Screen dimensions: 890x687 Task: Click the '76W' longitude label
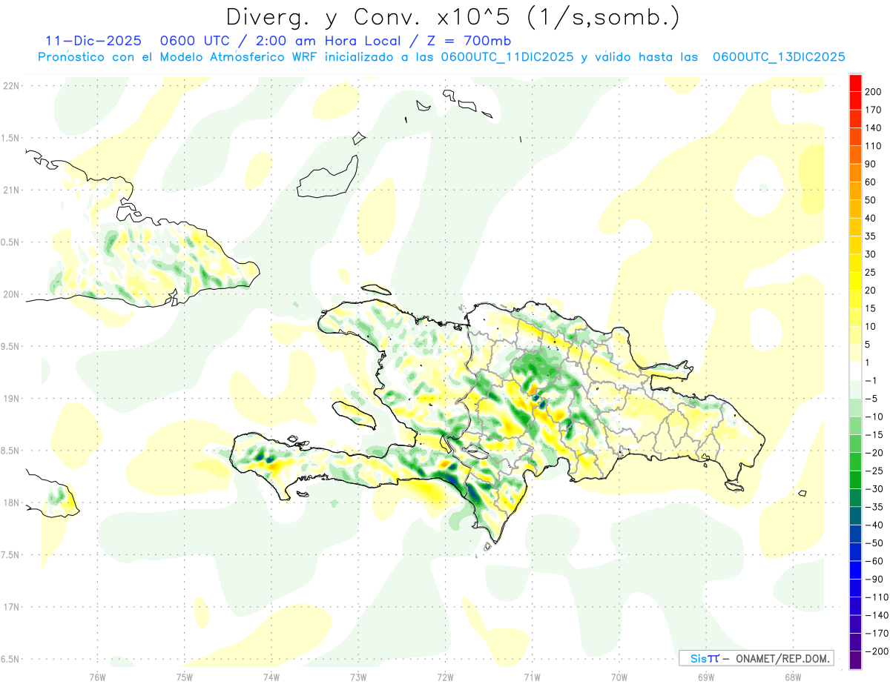click(97, 677)
